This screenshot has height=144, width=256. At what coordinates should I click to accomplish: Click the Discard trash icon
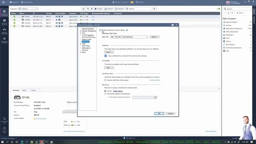pos(114,2)
